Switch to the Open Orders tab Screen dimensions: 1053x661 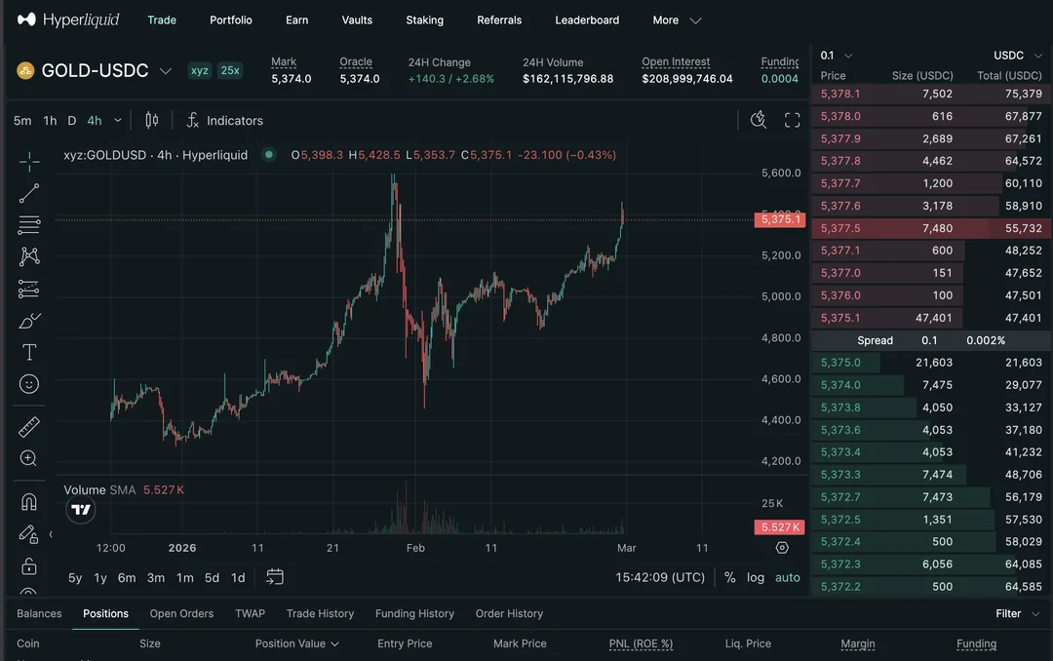181,613
